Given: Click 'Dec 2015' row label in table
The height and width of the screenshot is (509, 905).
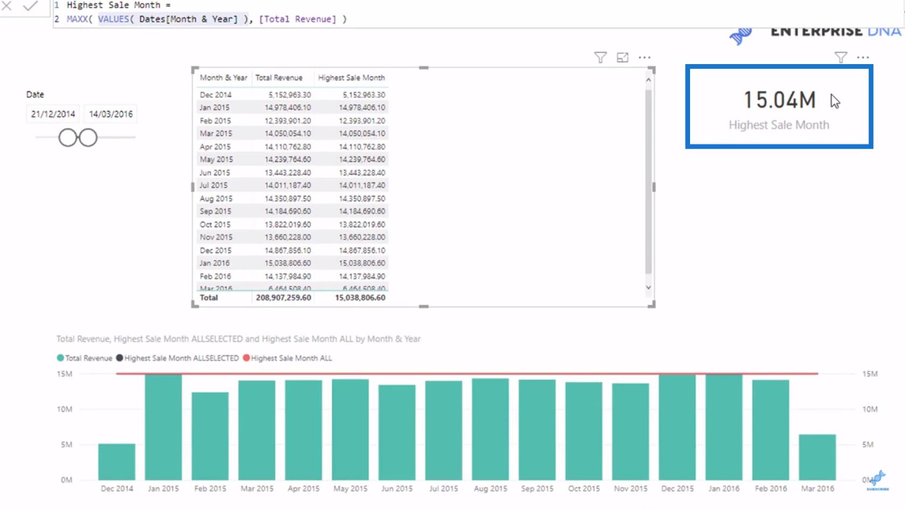Looking at the screenshot, I should point(215,250).
